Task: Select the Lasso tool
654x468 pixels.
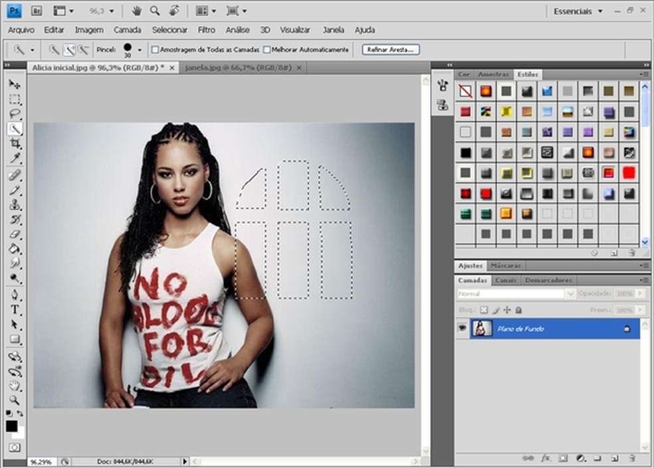Action: [x=15, y=114]
